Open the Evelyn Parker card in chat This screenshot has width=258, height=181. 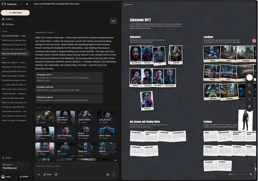45,149
